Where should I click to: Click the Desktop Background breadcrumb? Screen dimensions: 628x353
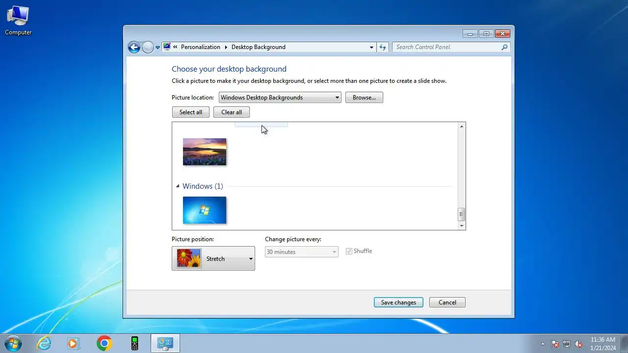point(258,47)
